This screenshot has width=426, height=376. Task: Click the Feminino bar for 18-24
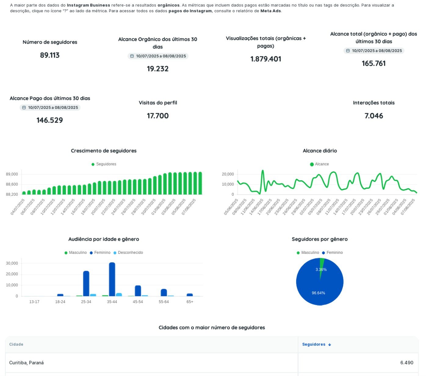click(x=60, y=295)
